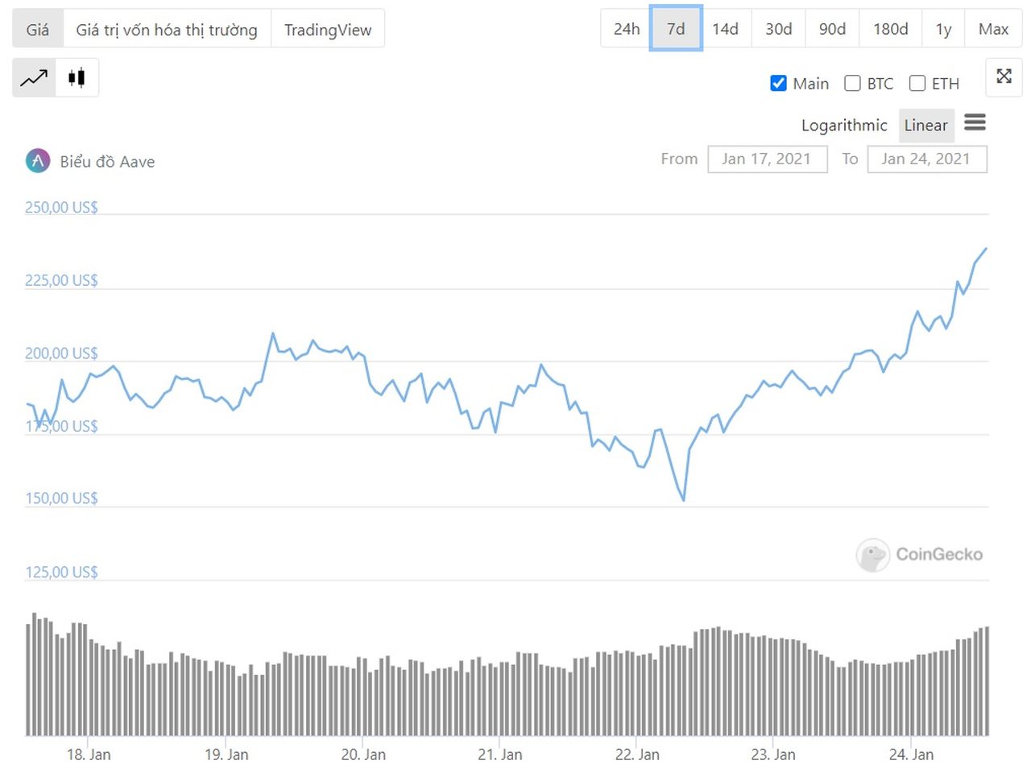1031x769 pixels.
Task: Click the 150,00 US$ axis label
Action: pyautogui.click(x=61, y=498)
